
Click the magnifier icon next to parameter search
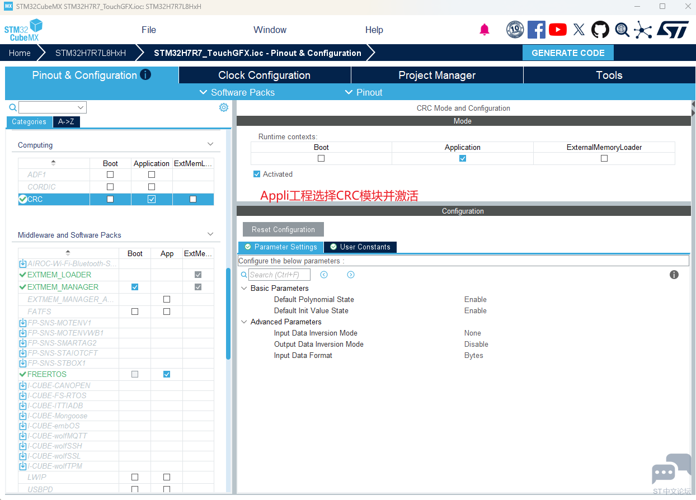point(244,275)
